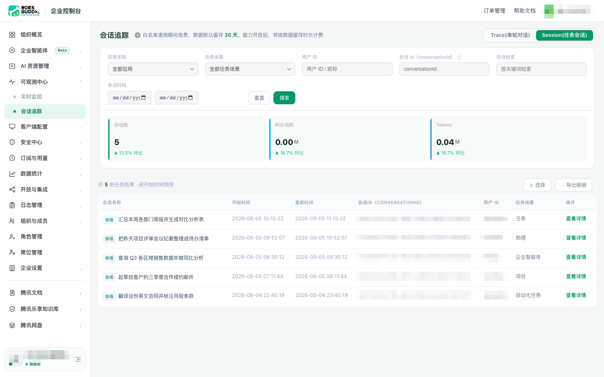Click the 订阅与用量 clock icon
Image resolution: width=604 pixels, height=377 pixels.
12,158
